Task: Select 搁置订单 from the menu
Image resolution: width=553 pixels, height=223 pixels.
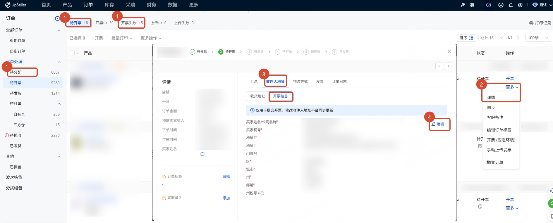Action: coord(495,163)
